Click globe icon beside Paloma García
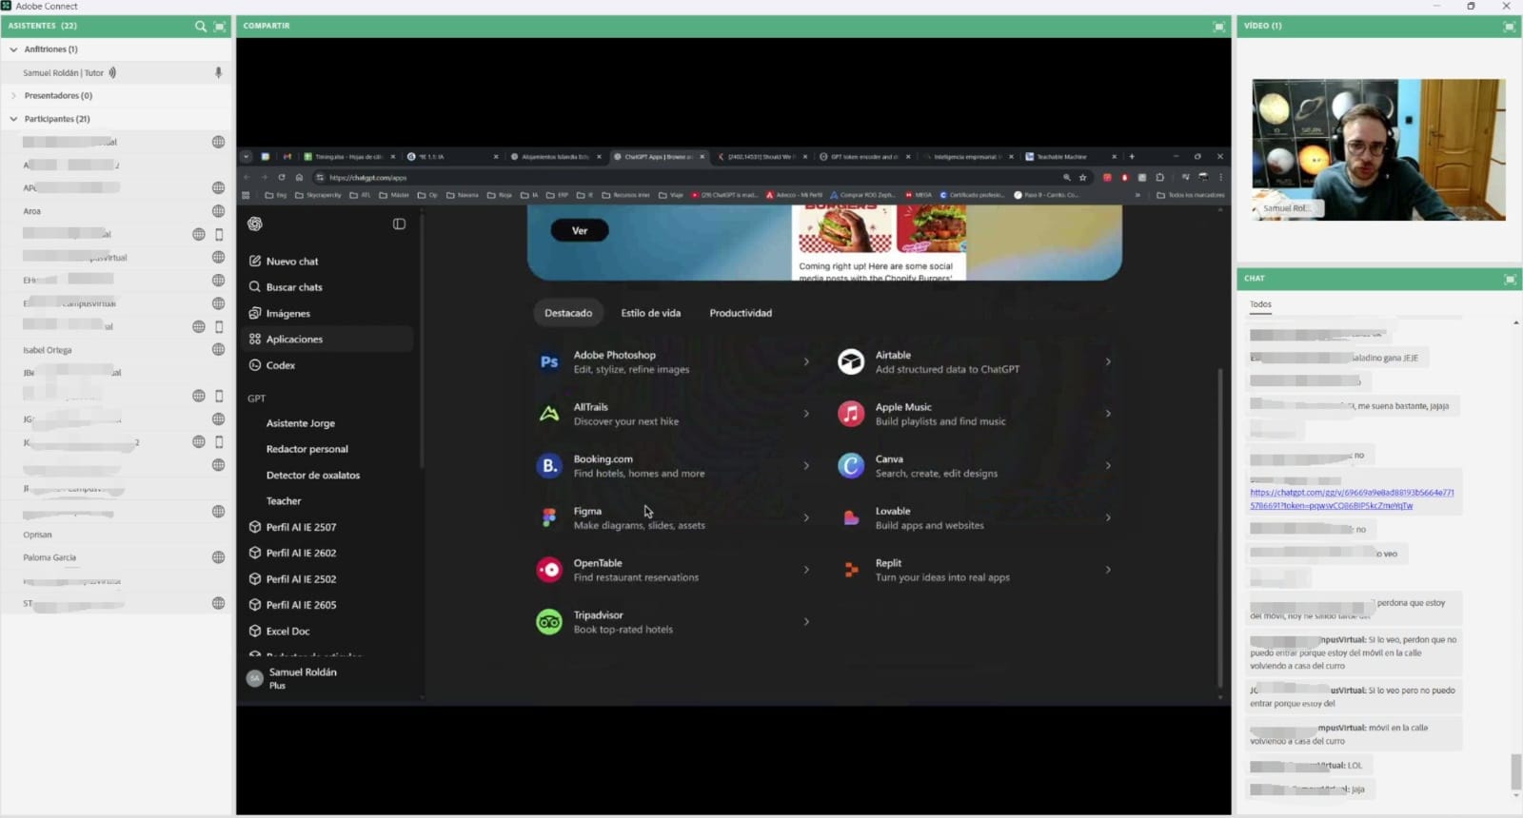The height and width of the screenshot is (818, 1523). [x=218, y=557]
